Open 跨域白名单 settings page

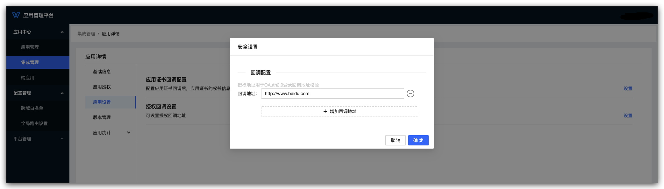32,108
